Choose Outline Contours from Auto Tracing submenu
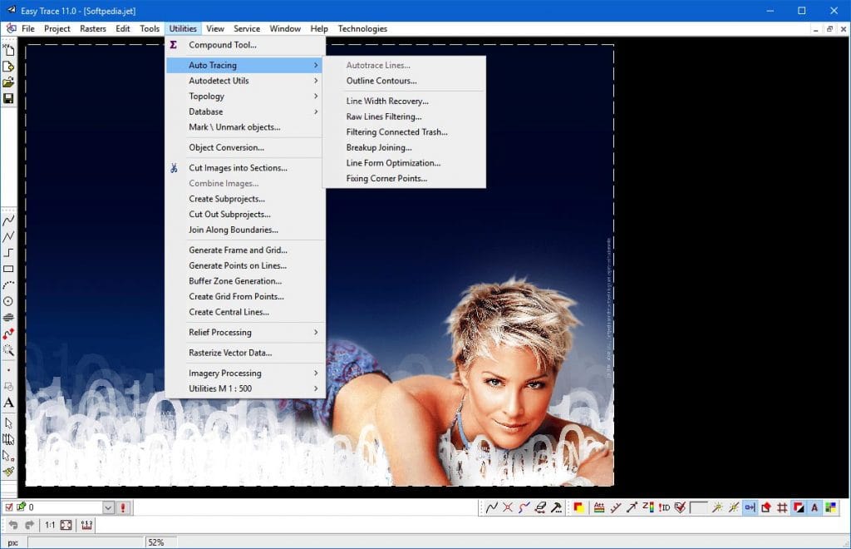Viewport: 851px width, 549px height. pyautogui.click(x=381, y=82)
